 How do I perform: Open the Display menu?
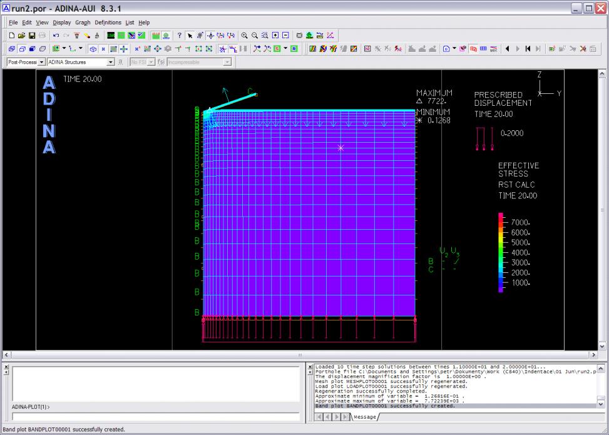point(62,23)
